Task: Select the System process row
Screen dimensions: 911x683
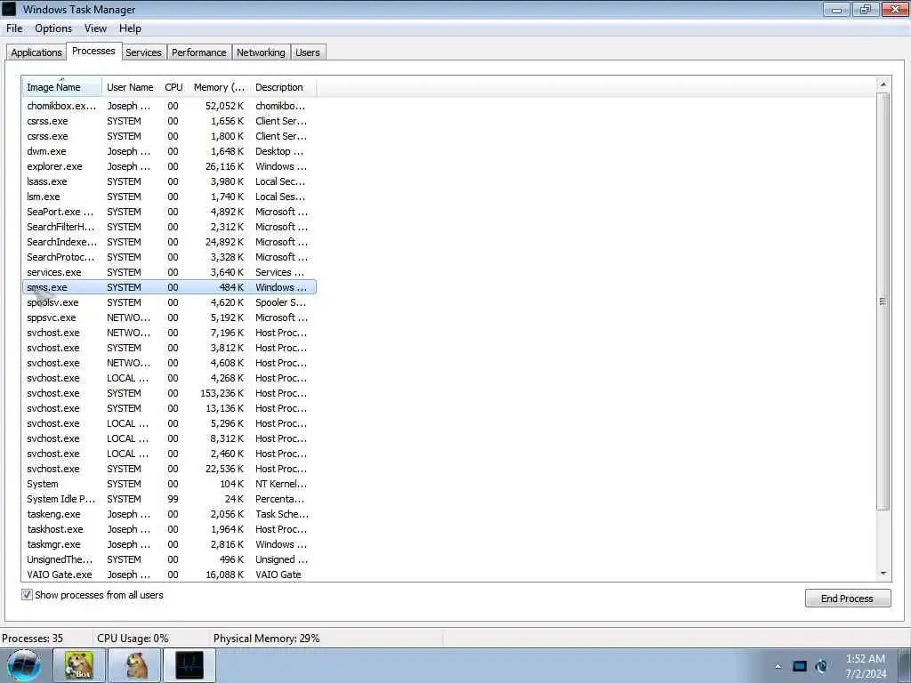Action: coord(169,484)
